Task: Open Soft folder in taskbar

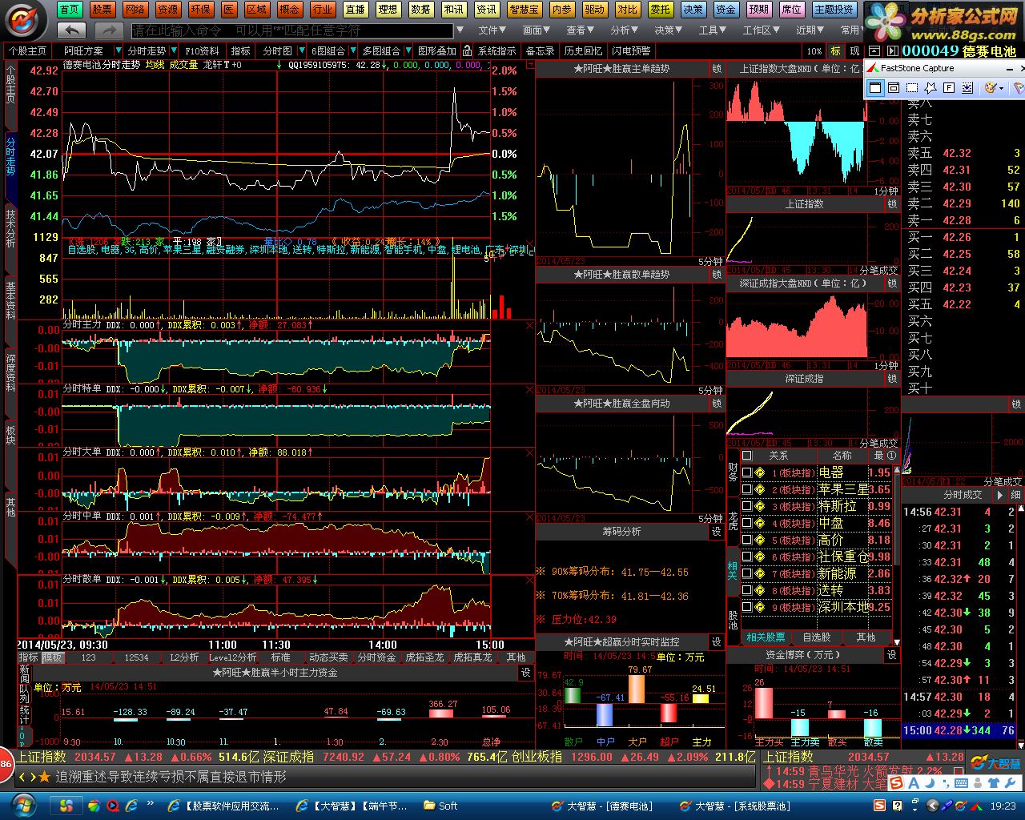Action: pos(440,806)
